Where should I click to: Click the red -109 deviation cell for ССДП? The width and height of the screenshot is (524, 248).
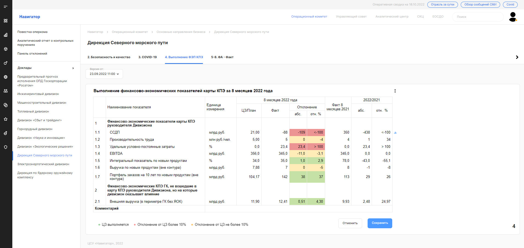coord(298,132)
